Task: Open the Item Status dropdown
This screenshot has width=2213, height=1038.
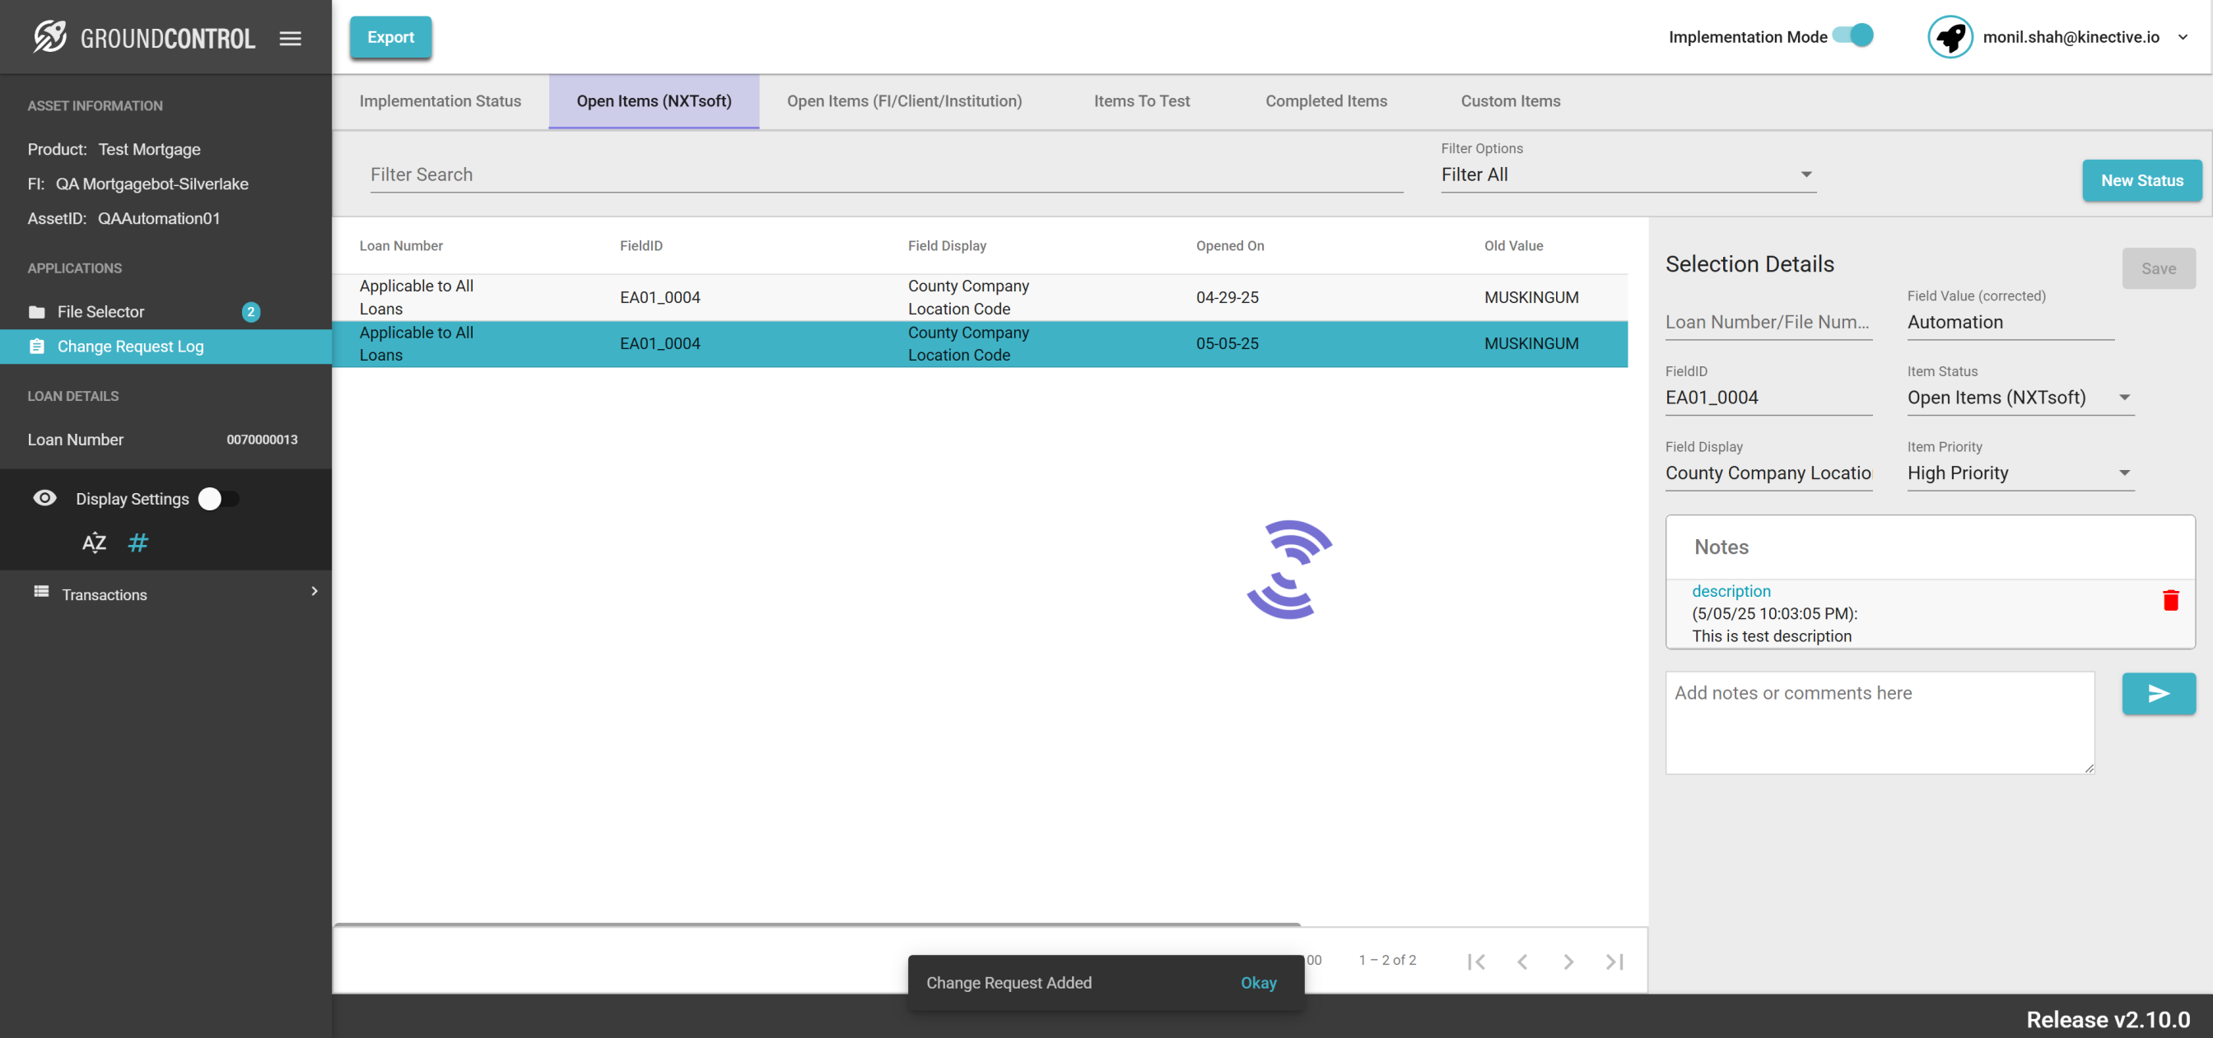Action: tap(2020, 398)
